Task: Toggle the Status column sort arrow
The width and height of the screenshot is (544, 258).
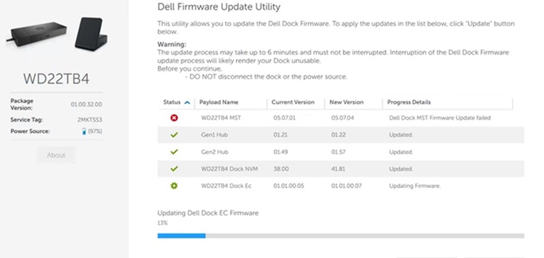Action: click(188, 103)
